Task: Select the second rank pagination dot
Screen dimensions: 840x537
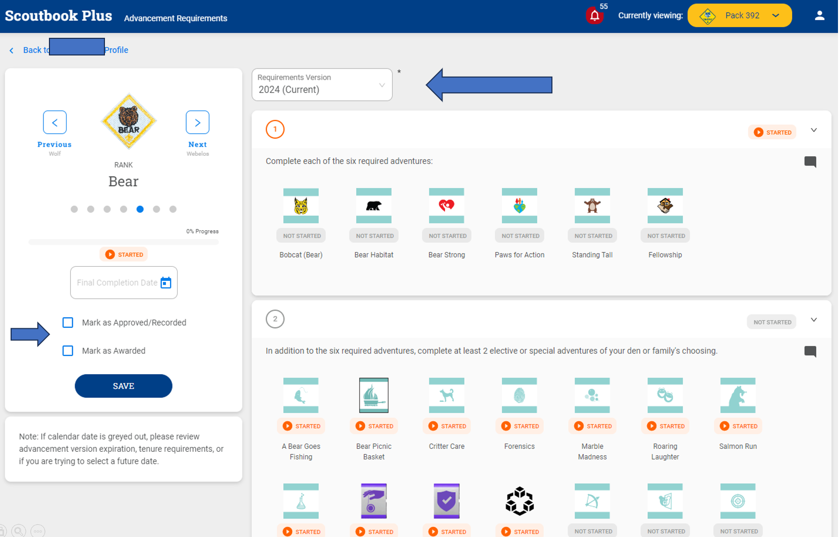Action: 91,209
